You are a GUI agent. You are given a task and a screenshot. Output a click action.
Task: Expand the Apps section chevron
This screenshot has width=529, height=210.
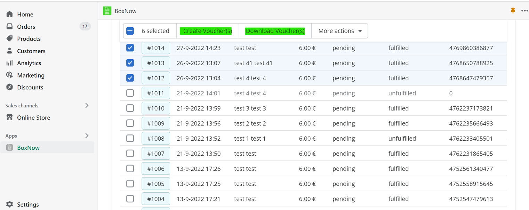(87, 136)
